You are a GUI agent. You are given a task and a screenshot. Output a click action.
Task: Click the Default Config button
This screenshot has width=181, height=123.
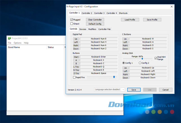[x=95, y=24]
